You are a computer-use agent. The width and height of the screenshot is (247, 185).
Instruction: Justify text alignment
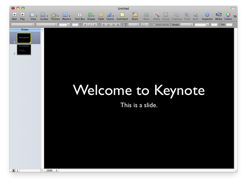118,25
